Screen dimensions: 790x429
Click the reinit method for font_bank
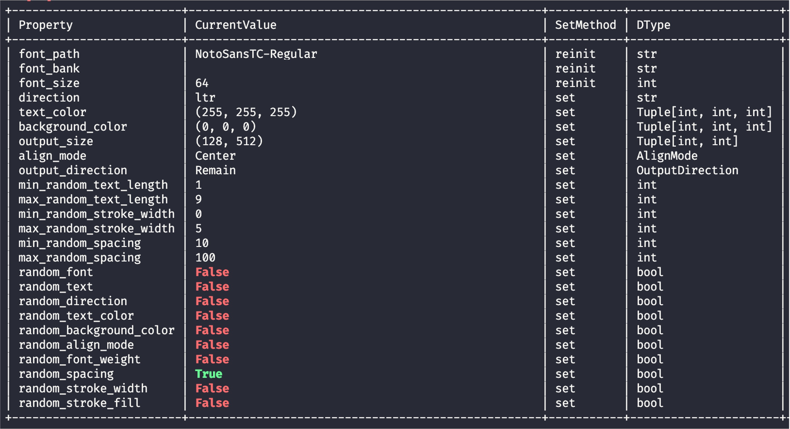pos(575,69)
